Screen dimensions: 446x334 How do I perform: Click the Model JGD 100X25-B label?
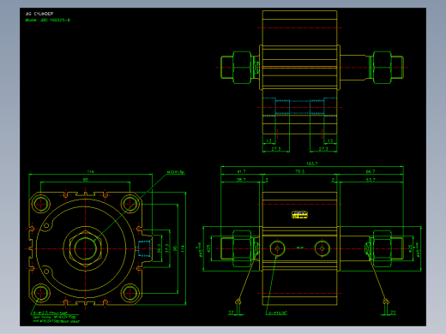[48, 20]
